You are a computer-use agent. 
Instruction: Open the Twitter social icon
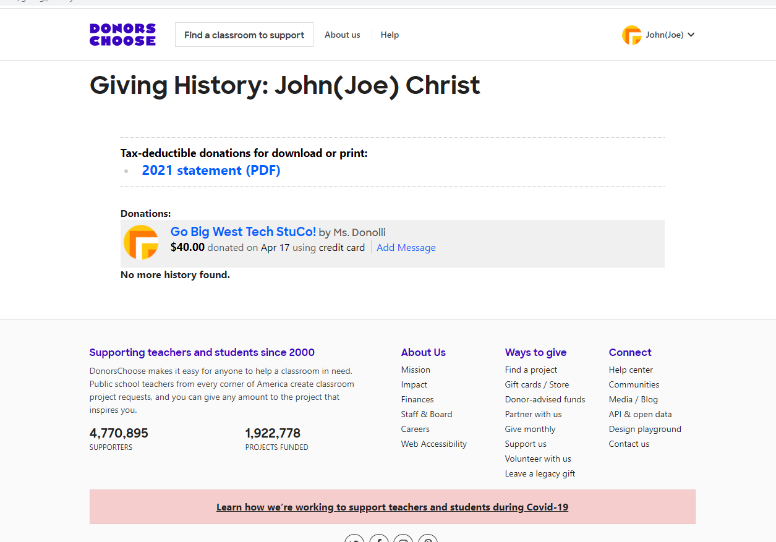click(x=354, y=538)
